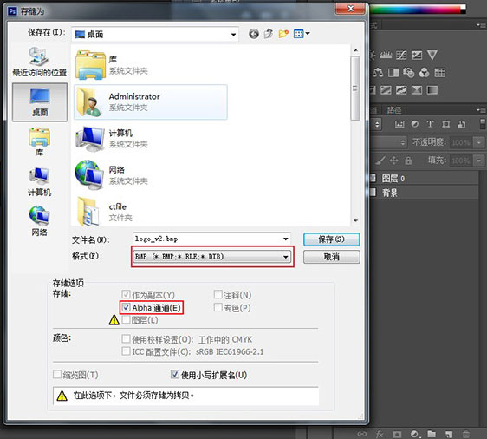Toggle the 作为副本(Y) checkbox

[x=126, y=294]
